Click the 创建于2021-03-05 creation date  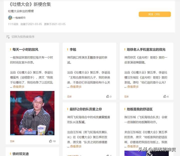[x=31, y=24]
